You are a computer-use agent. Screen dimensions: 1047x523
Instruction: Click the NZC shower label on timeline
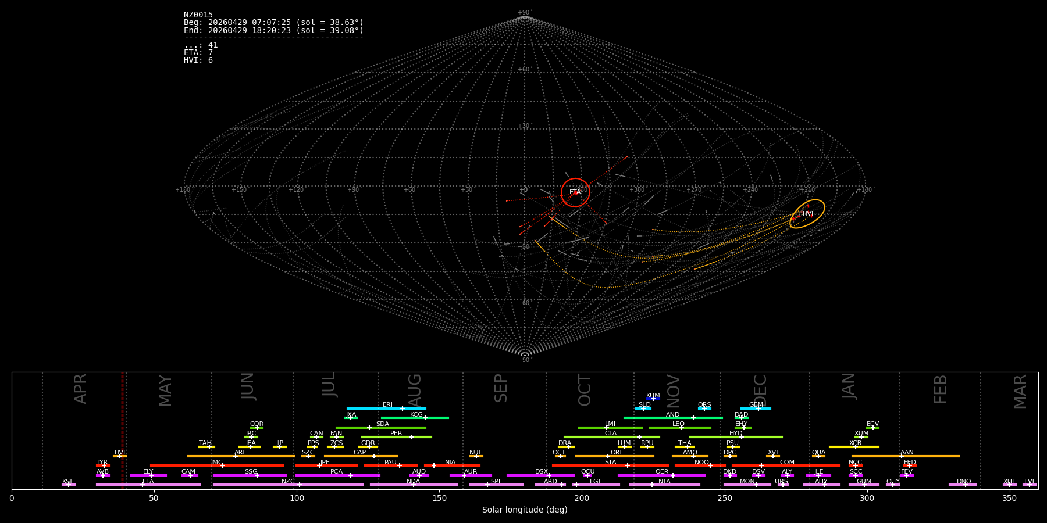point(288,482)
